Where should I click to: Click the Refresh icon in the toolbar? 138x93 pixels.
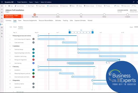(97, 6)
